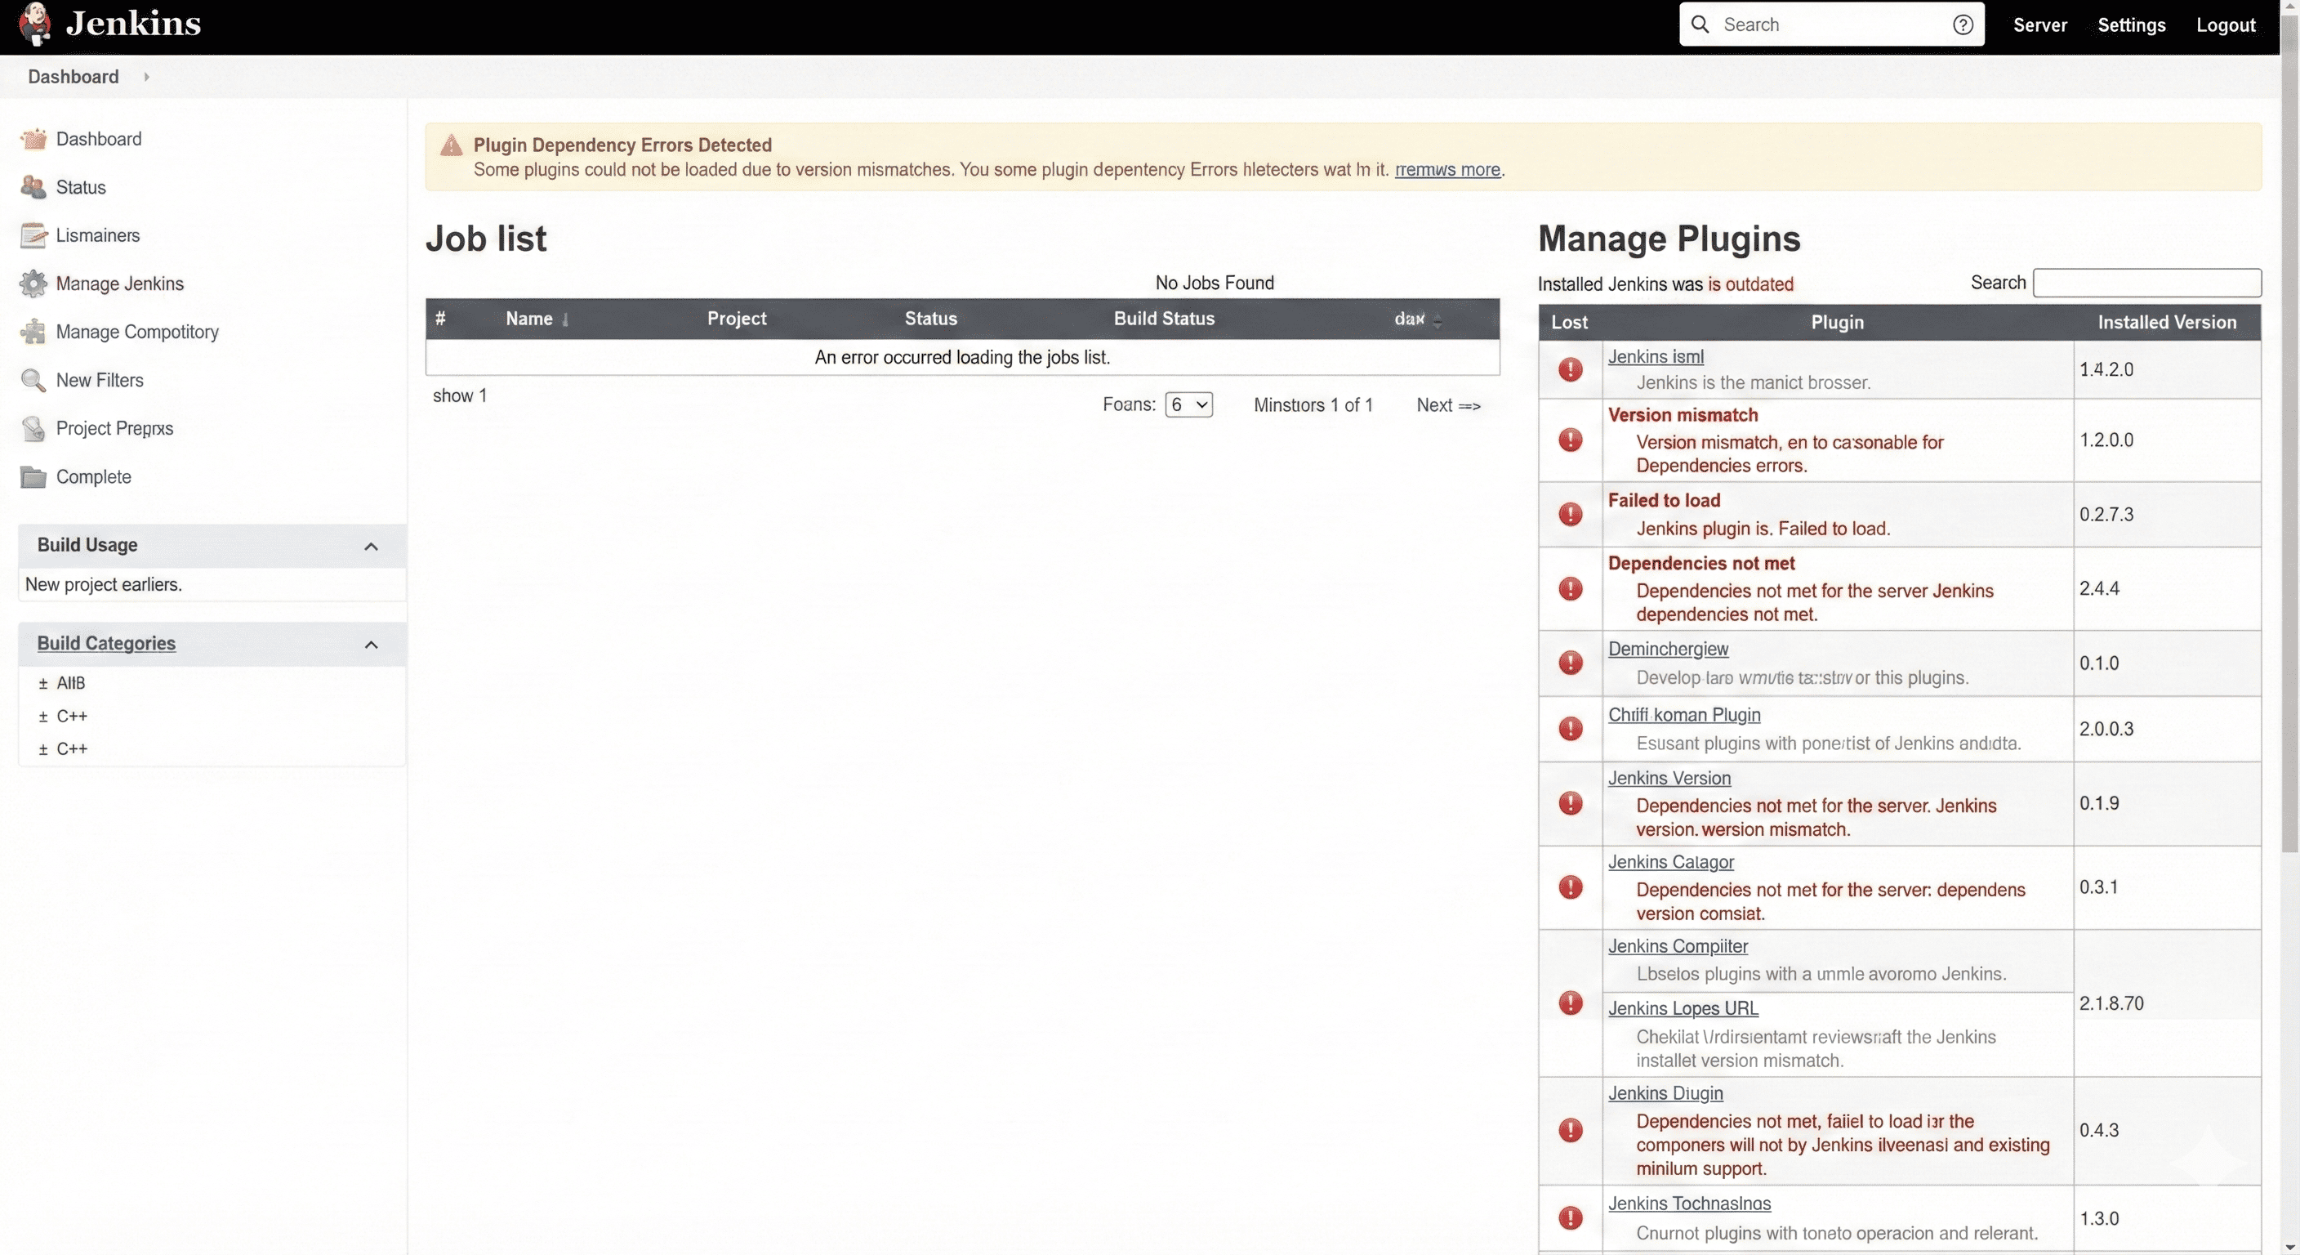Open the Complete folder in the sidebar
Image resolution: width=2300 pixels, height=1255 pixels.
point(94,476)
